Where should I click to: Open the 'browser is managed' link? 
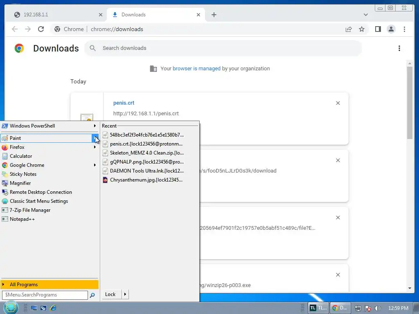point(196,69)
